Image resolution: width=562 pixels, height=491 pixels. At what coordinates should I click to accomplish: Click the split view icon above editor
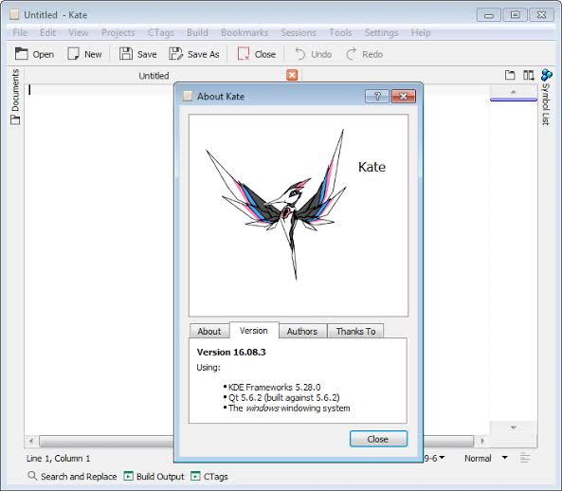click(x=528, y=75)
